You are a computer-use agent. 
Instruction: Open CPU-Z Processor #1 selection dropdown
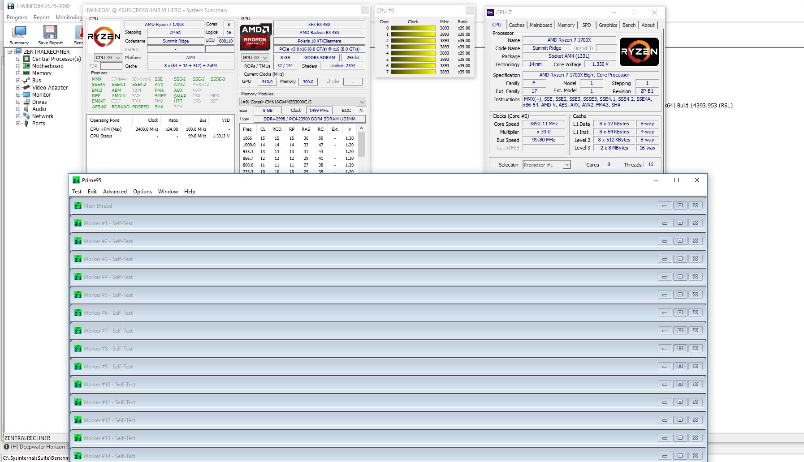547,165
